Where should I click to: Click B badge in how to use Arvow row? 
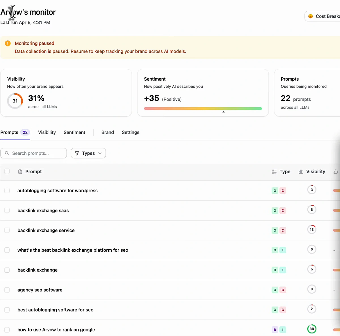point(275,330)
